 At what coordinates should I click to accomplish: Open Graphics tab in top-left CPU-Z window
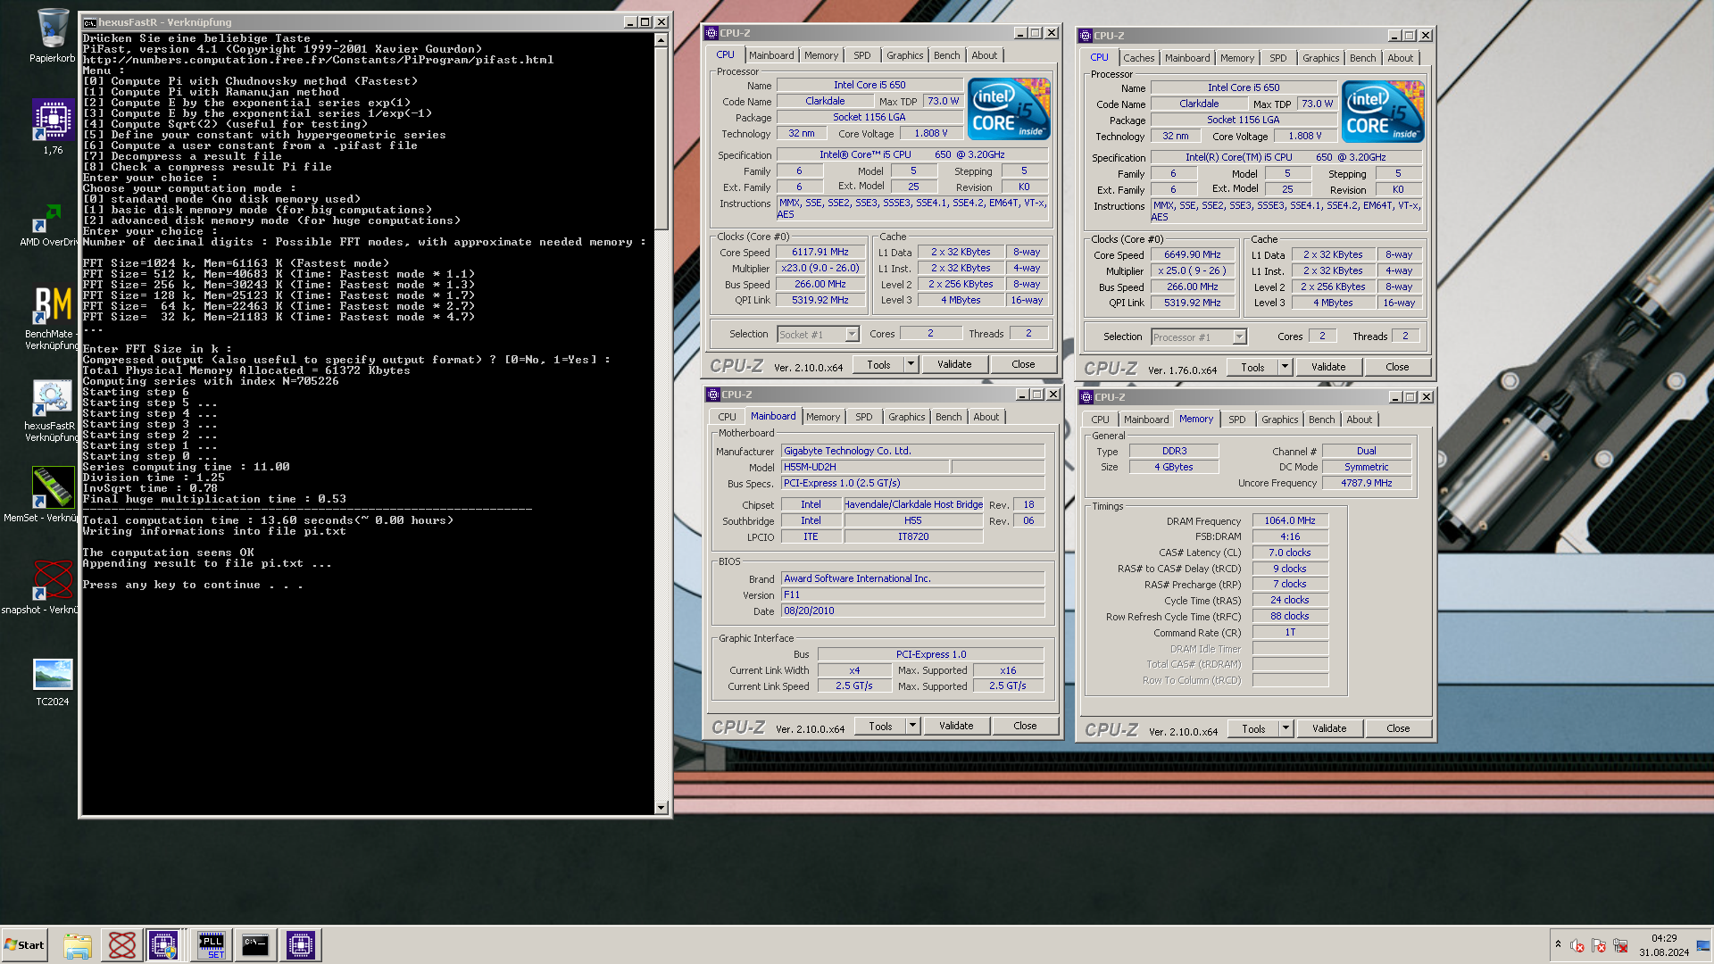904,55
